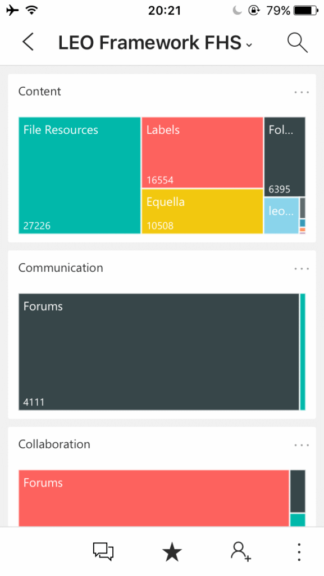The height and width of the screenshot is (576, 324).
Task: Open the vertical dots more menu
Action: tap(299, 552)
